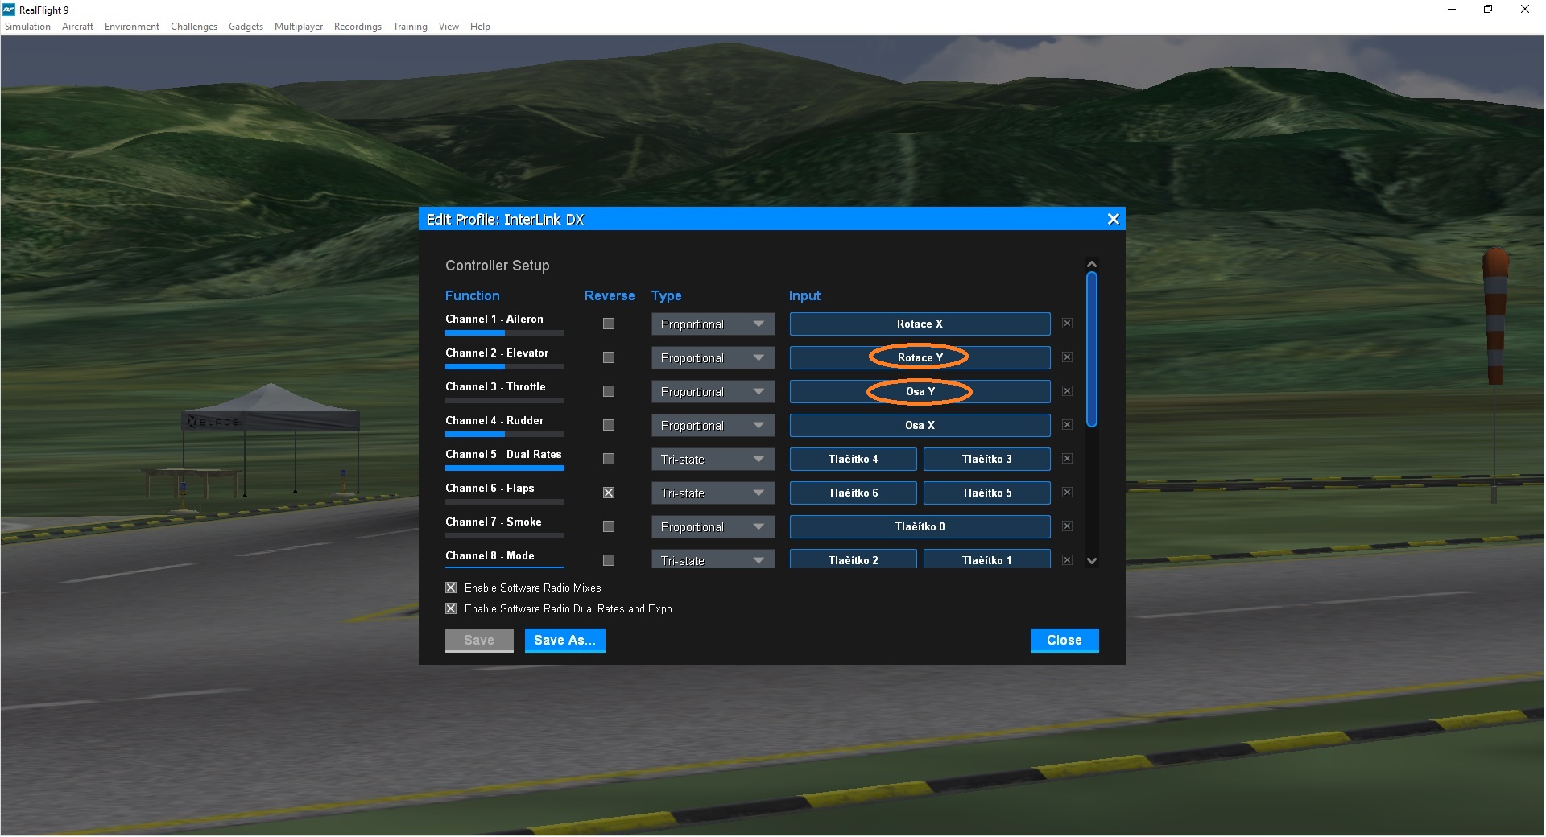Remove the Channel 6 Flaps input assignment
The height and width of the screenshot is (837, 1546).
[1067, 493]
